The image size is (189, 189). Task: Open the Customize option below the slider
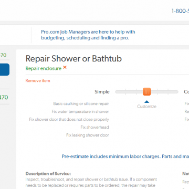coord(146,107)
